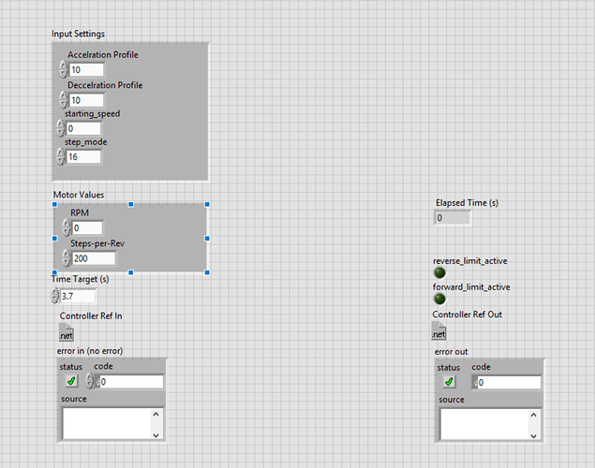Click the RPM stepper arrows
The height and width of the screenshot is (468, 595).
tap(67, 227)
